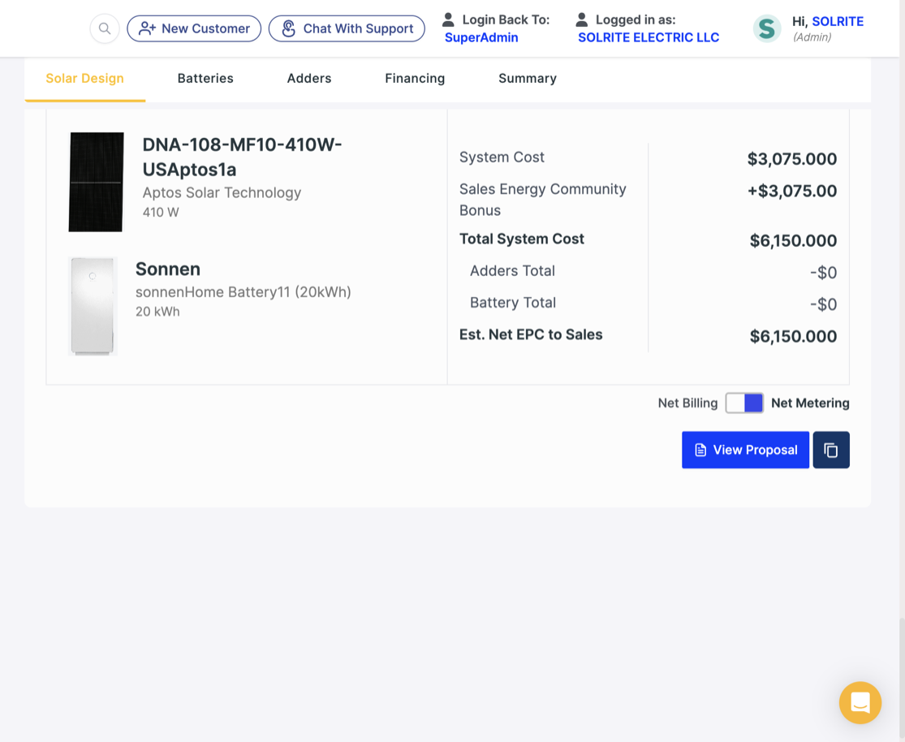This screenshot has height=742, width=905.
Task: Open the orange chat widget bubble
Action: coord(860,703)
